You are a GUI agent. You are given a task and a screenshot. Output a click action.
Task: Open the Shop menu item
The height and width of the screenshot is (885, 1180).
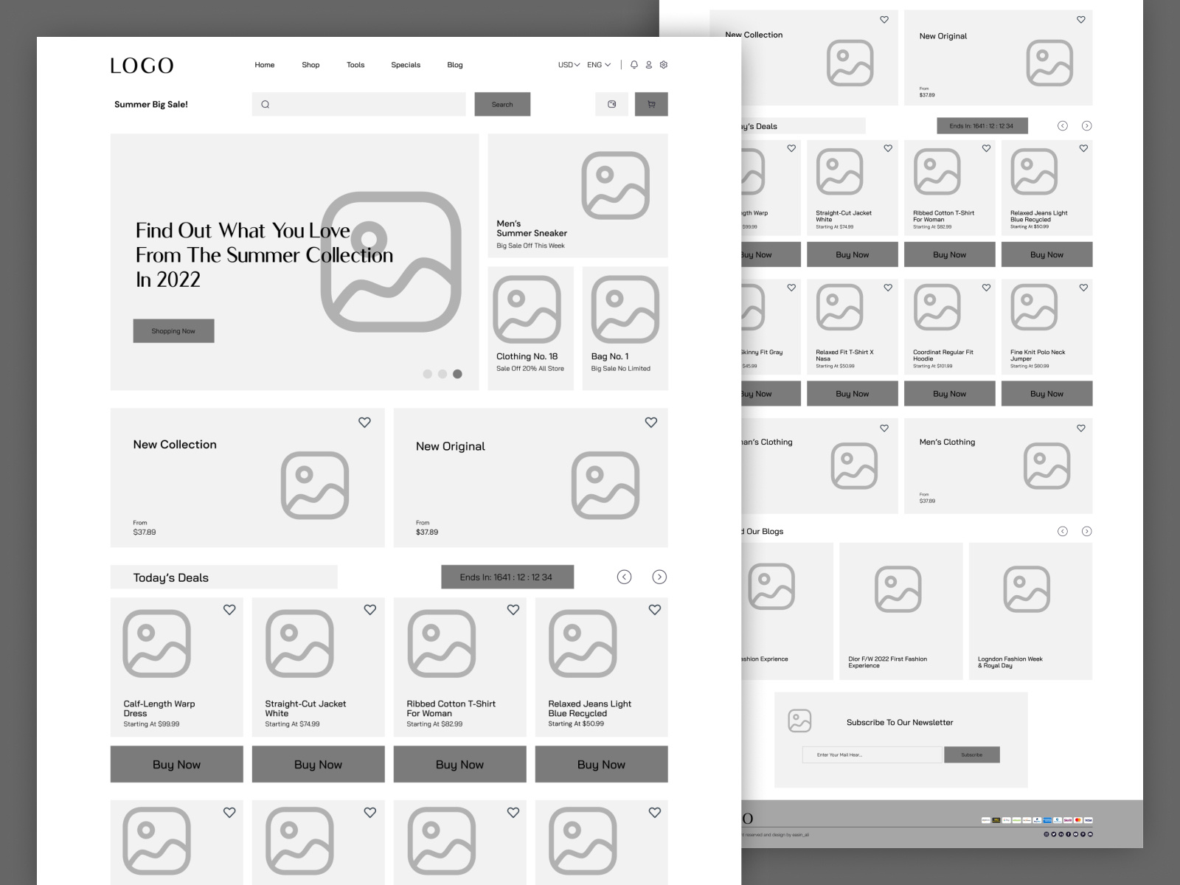coord(310,65)
